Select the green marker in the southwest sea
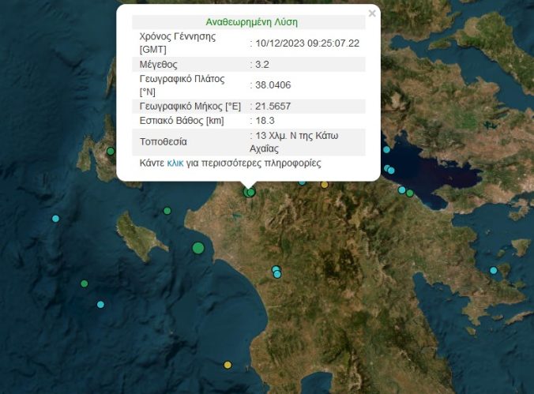This screenshot has height=394, width=534. pyautogui.click(x=84, y=283)
